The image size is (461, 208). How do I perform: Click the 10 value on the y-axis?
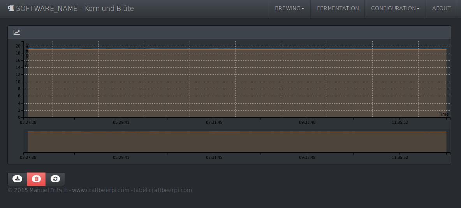[x=18, y=82]
